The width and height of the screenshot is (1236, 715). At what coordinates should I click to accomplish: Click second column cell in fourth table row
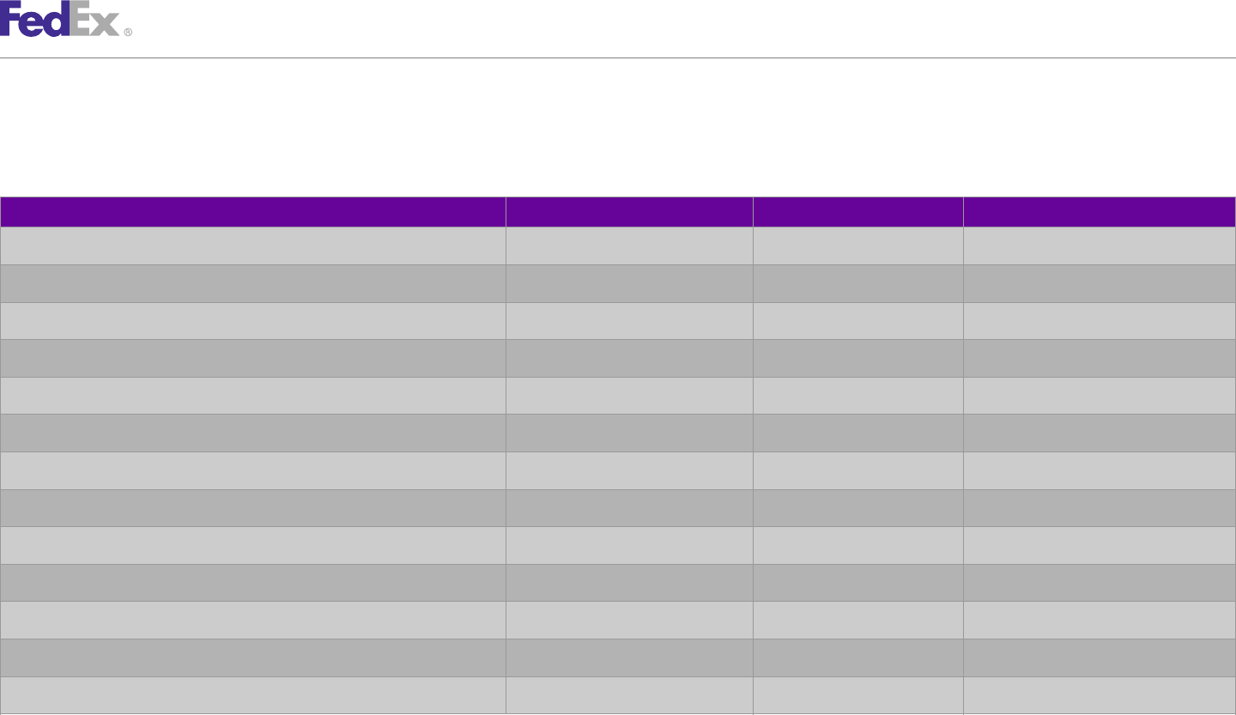(x=629, y=358)
